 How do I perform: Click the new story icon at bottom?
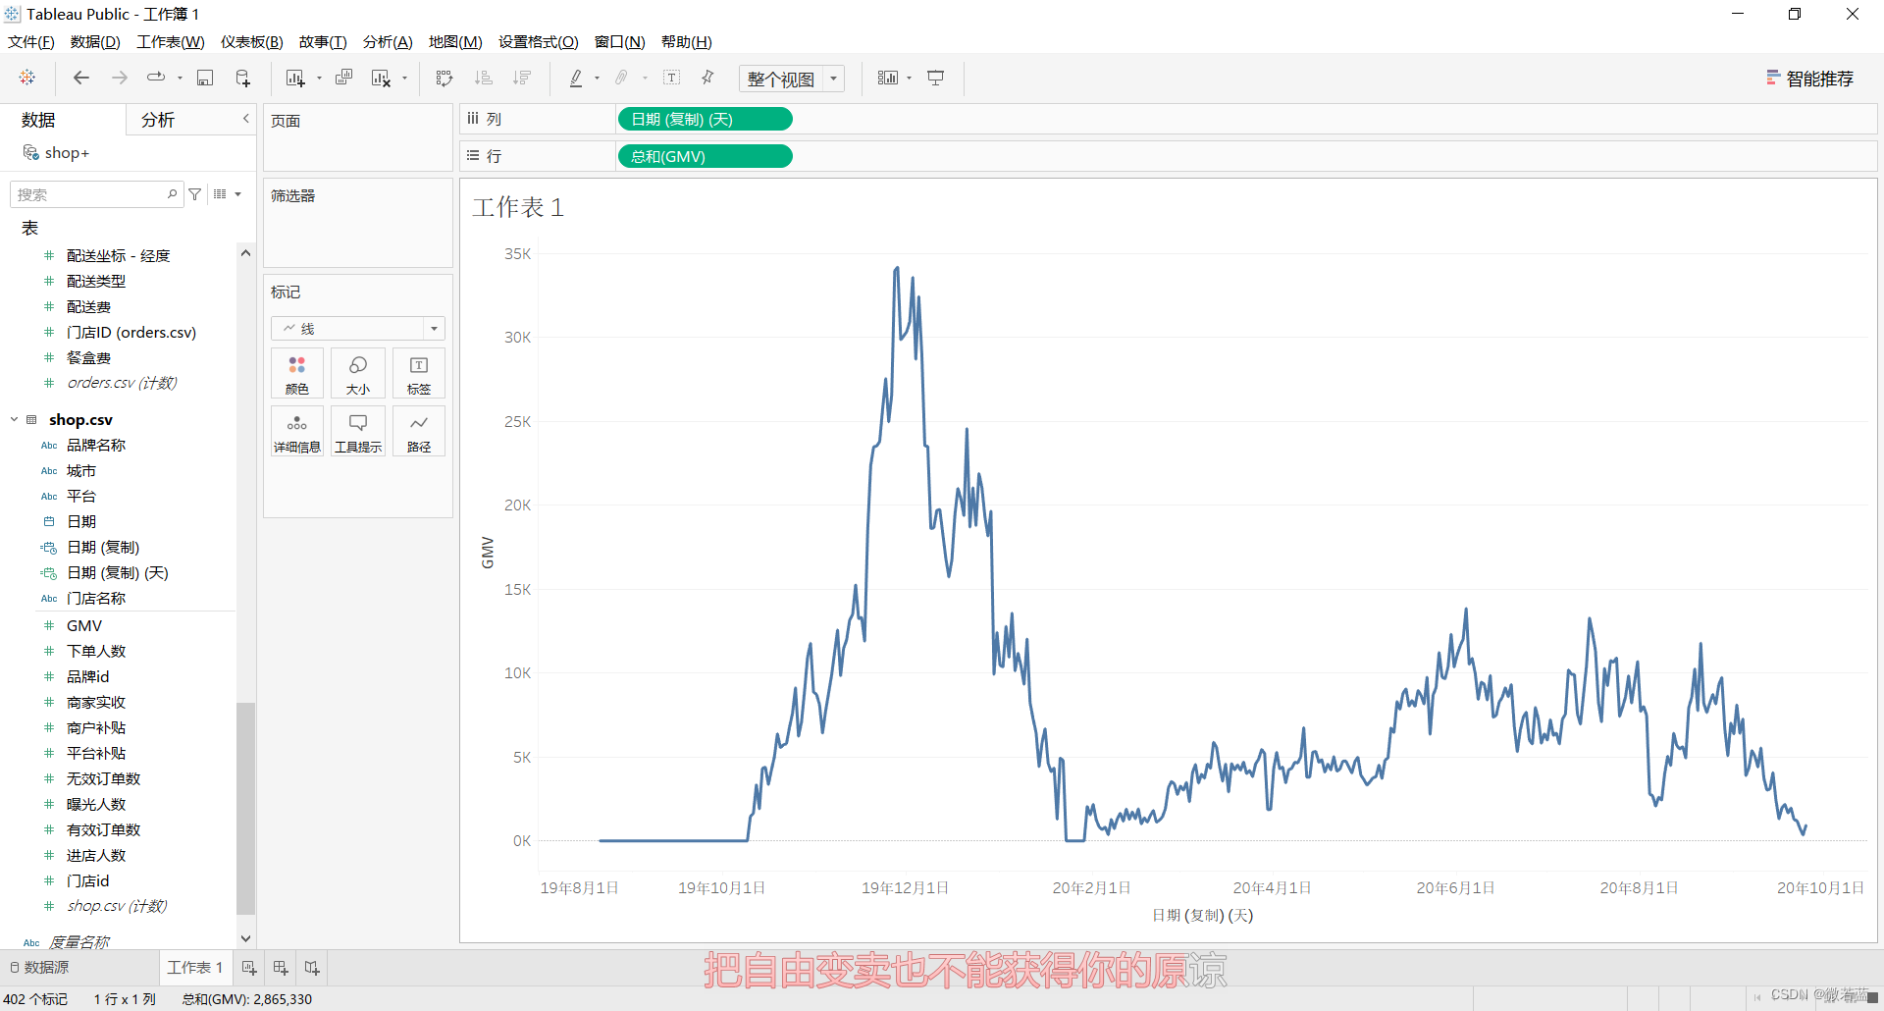(x=312, y=968)
